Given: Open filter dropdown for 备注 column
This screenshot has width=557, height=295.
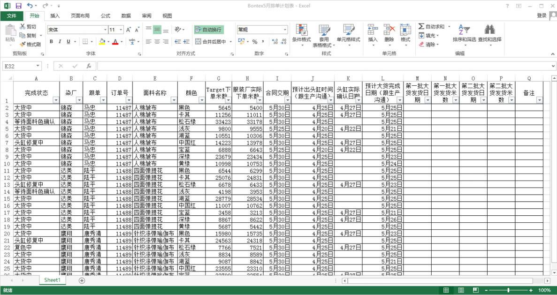Looking at the screenshot, I should 540,100.
